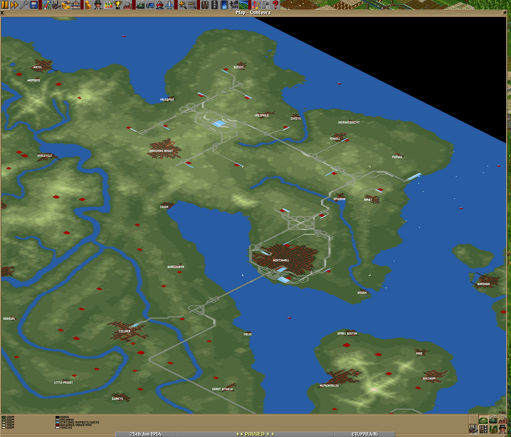Image resolution: width=511 pixels, height=437 pixels.
Task: Click the Sorect town label
Action: point(239,67)
